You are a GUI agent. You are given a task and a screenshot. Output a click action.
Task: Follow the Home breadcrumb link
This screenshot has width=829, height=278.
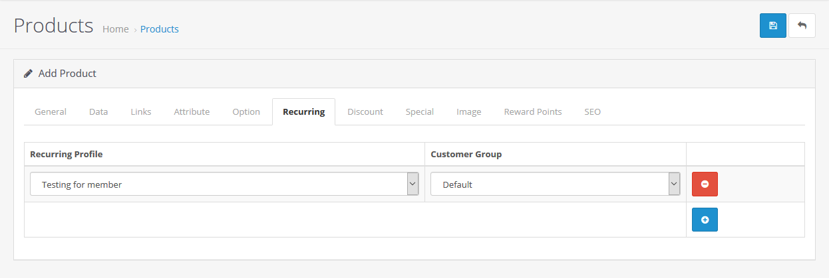116,29
